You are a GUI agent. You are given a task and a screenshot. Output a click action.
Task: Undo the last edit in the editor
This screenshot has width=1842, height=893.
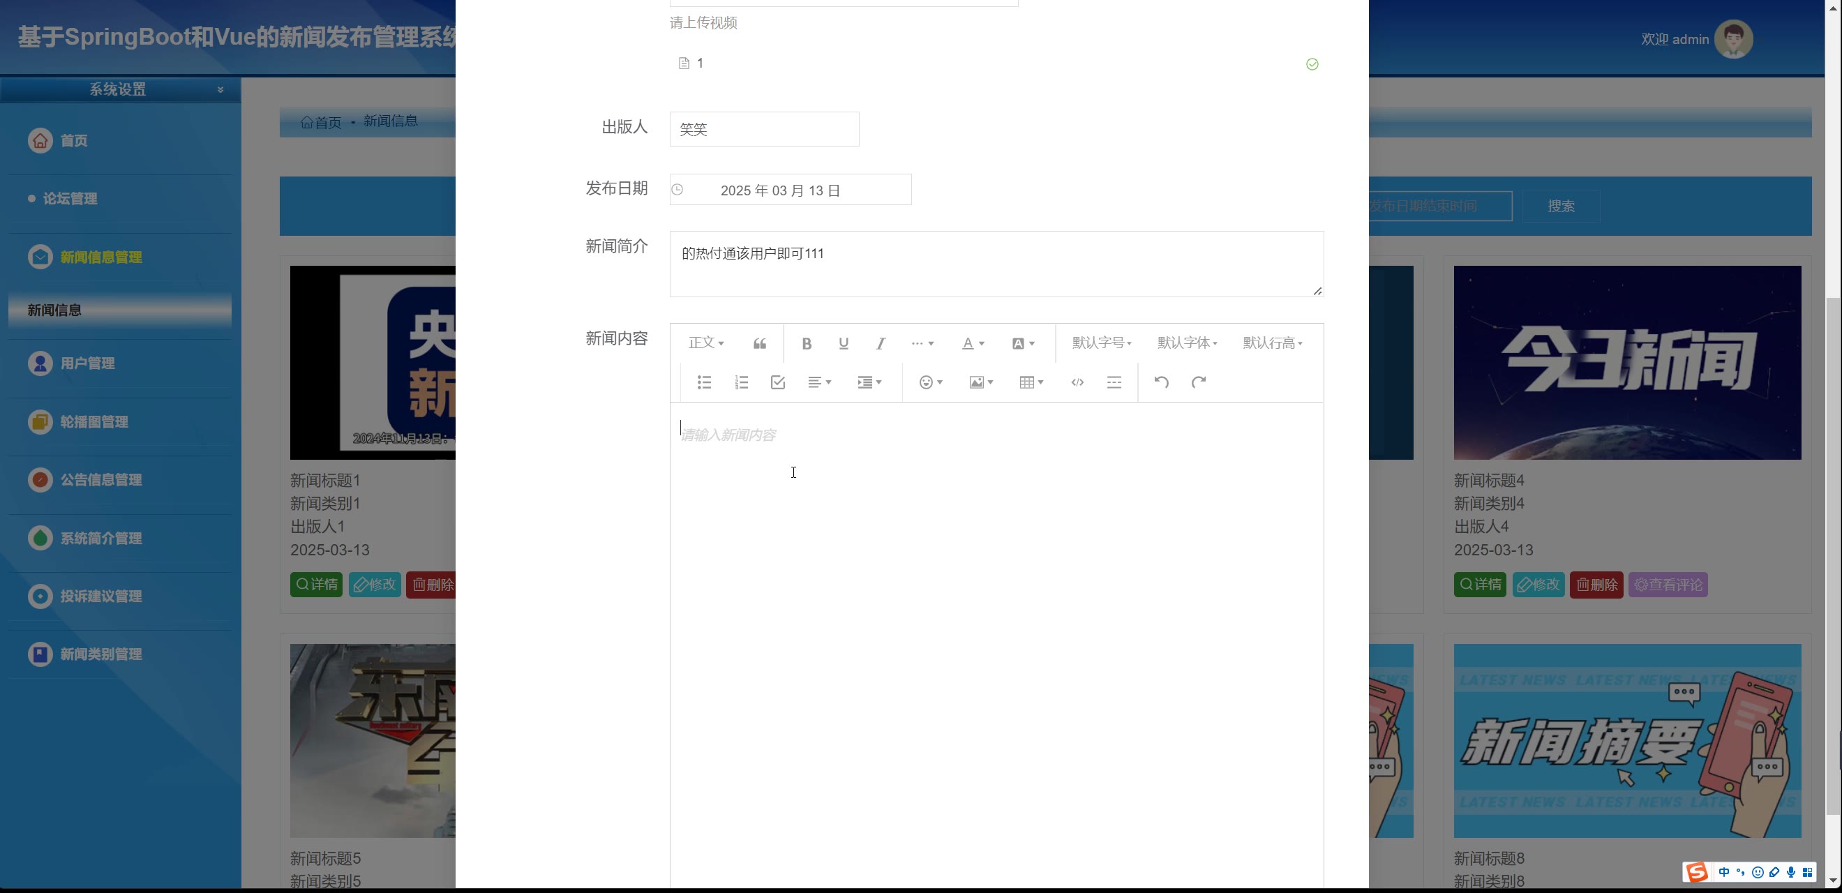1161,382
